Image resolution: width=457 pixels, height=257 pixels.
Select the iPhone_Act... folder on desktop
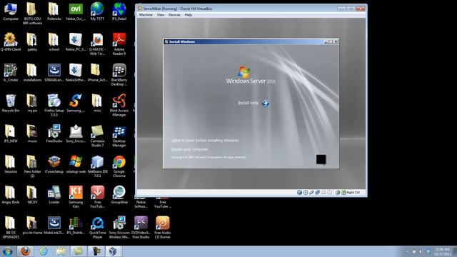click(97, 73)
